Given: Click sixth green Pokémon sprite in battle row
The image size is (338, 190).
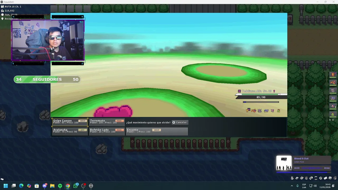Looking at the screenshot, I should pos(279,111).
